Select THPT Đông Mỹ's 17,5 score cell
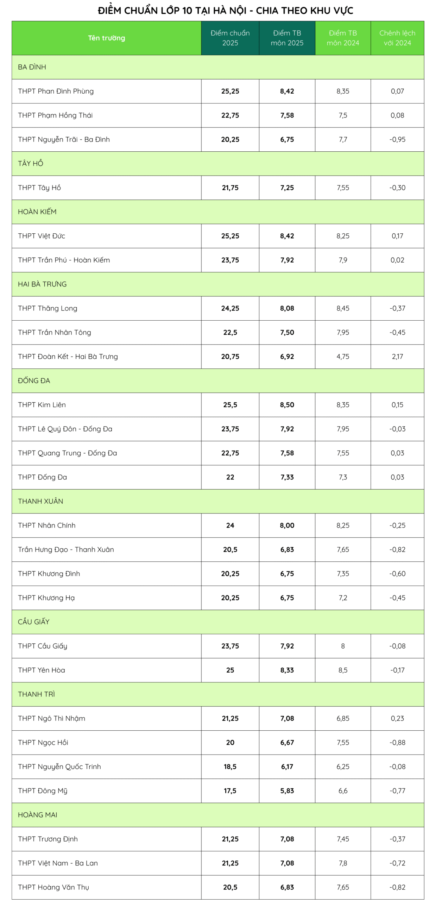Image resolution: width=436 pixels, height=901 pixels. click(230, 790)
